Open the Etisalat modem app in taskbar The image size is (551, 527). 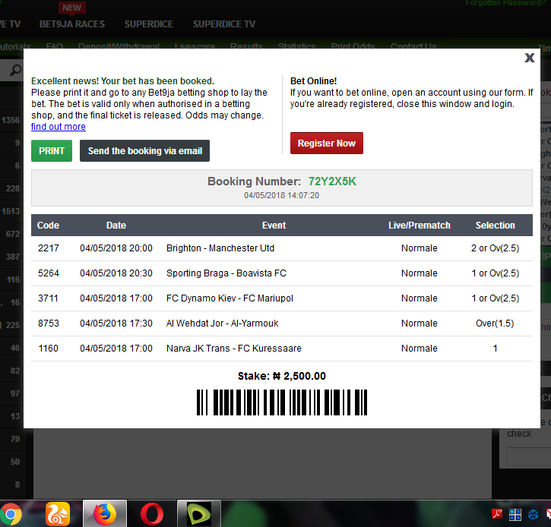(199, 514)
